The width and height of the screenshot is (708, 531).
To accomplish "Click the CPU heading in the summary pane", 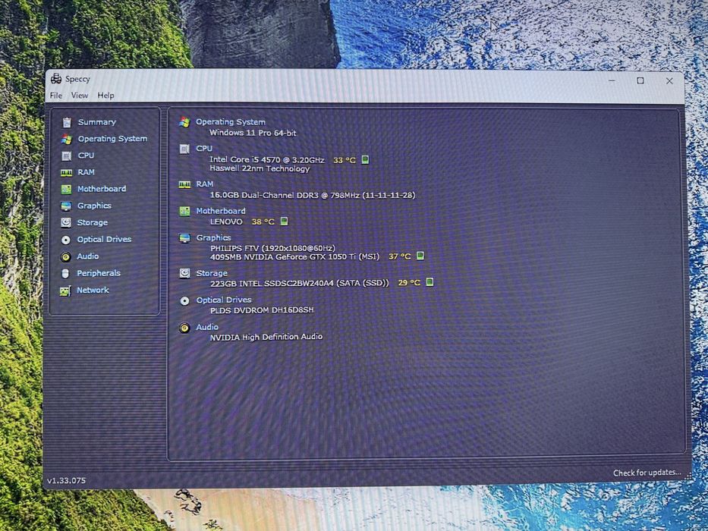I will pos(204,148).
